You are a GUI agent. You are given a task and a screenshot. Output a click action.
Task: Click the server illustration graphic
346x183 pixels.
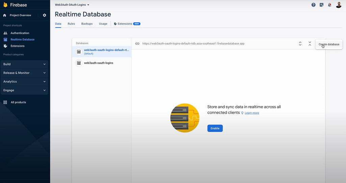click(185, 118)
